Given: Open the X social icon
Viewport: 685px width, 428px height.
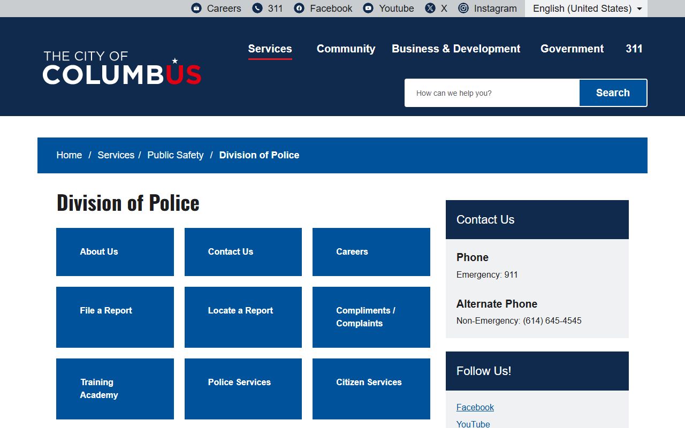Looking at the screenshot, I should point(430,9).
